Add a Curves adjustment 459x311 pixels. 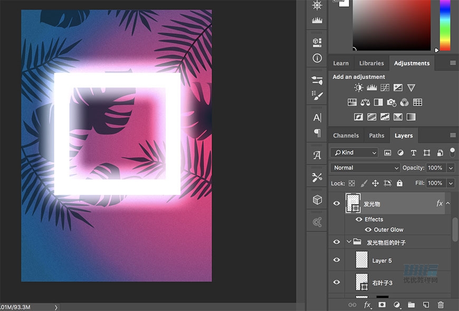(385, 88)
